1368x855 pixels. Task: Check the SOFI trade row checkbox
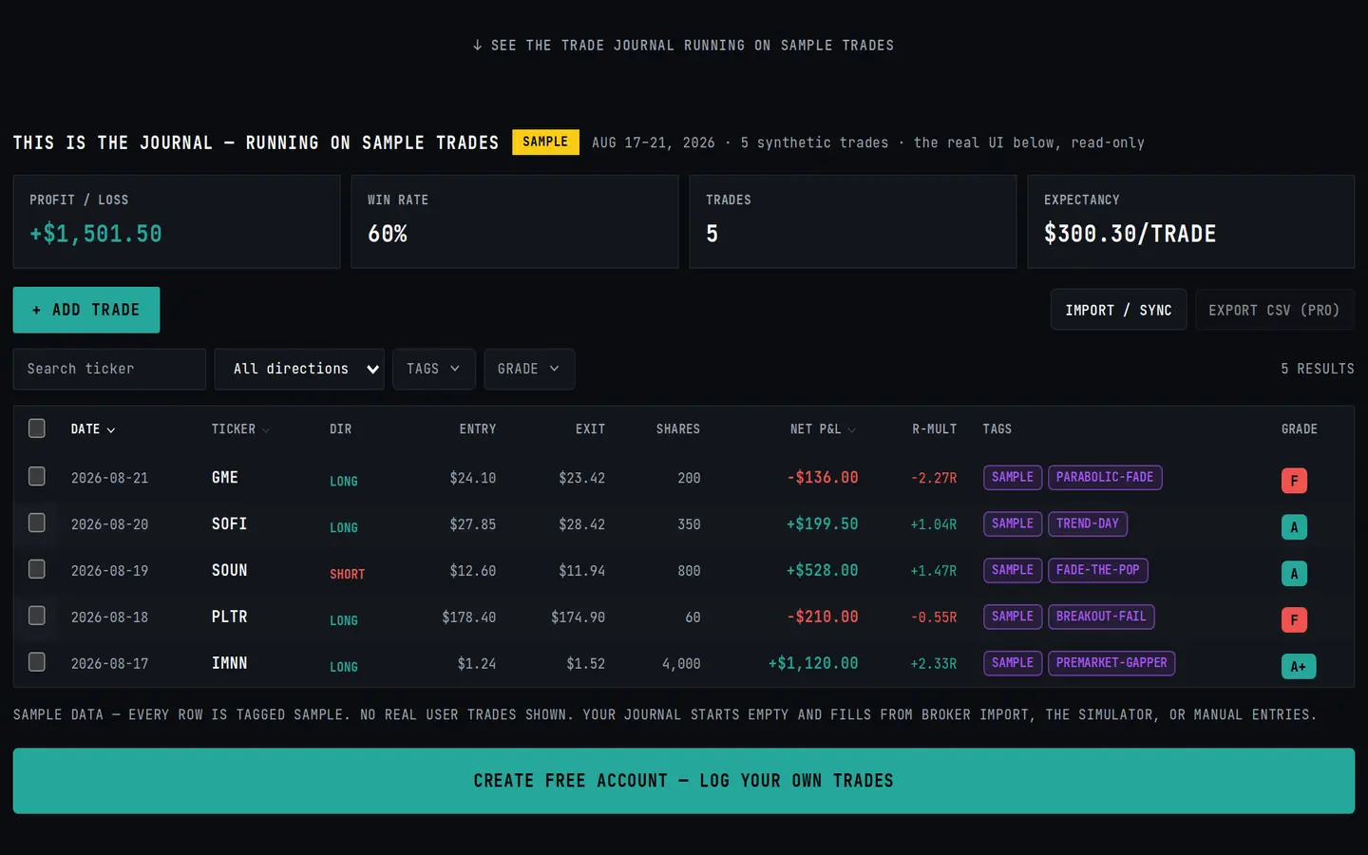(37, 522)
